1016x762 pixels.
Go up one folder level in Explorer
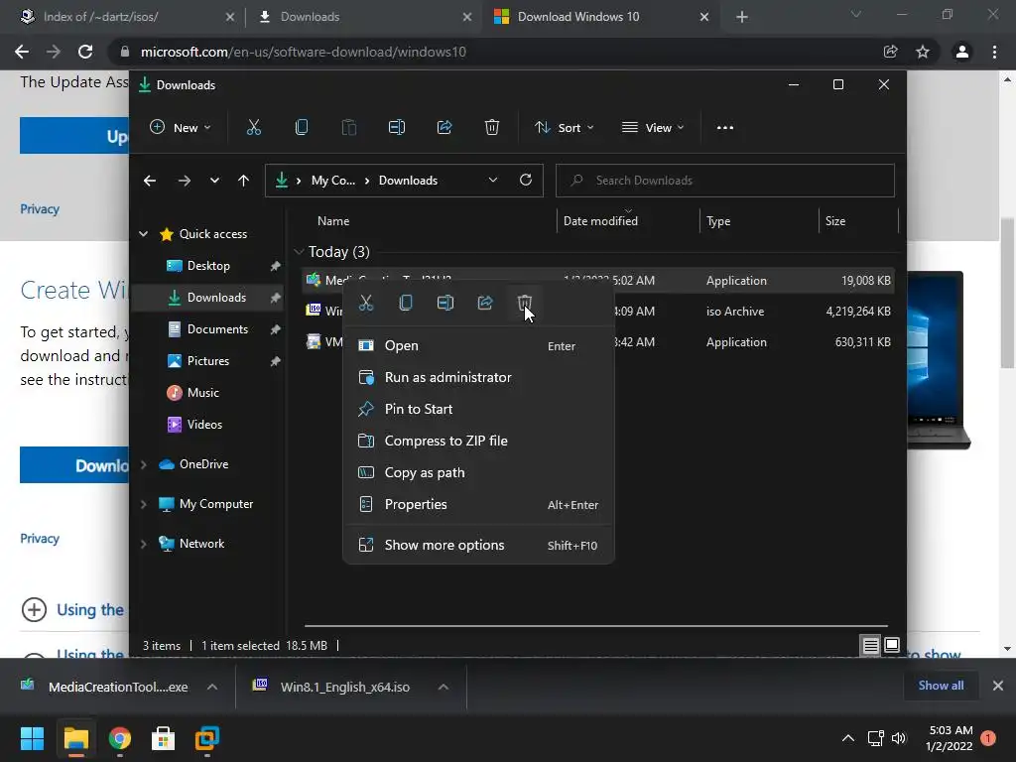[x=243, y=181]
